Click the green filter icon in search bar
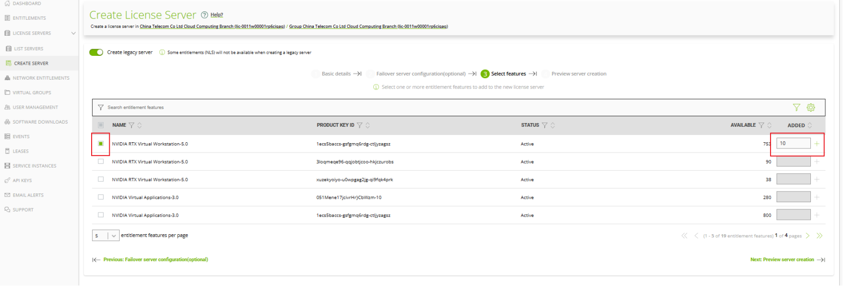The image size is (843, 286). [x=796, y=108]
